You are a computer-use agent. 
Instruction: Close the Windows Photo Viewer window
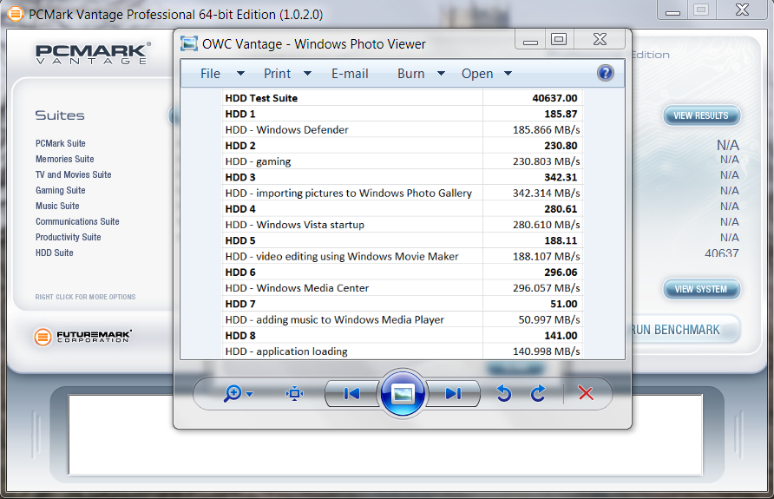click(600, 39)
